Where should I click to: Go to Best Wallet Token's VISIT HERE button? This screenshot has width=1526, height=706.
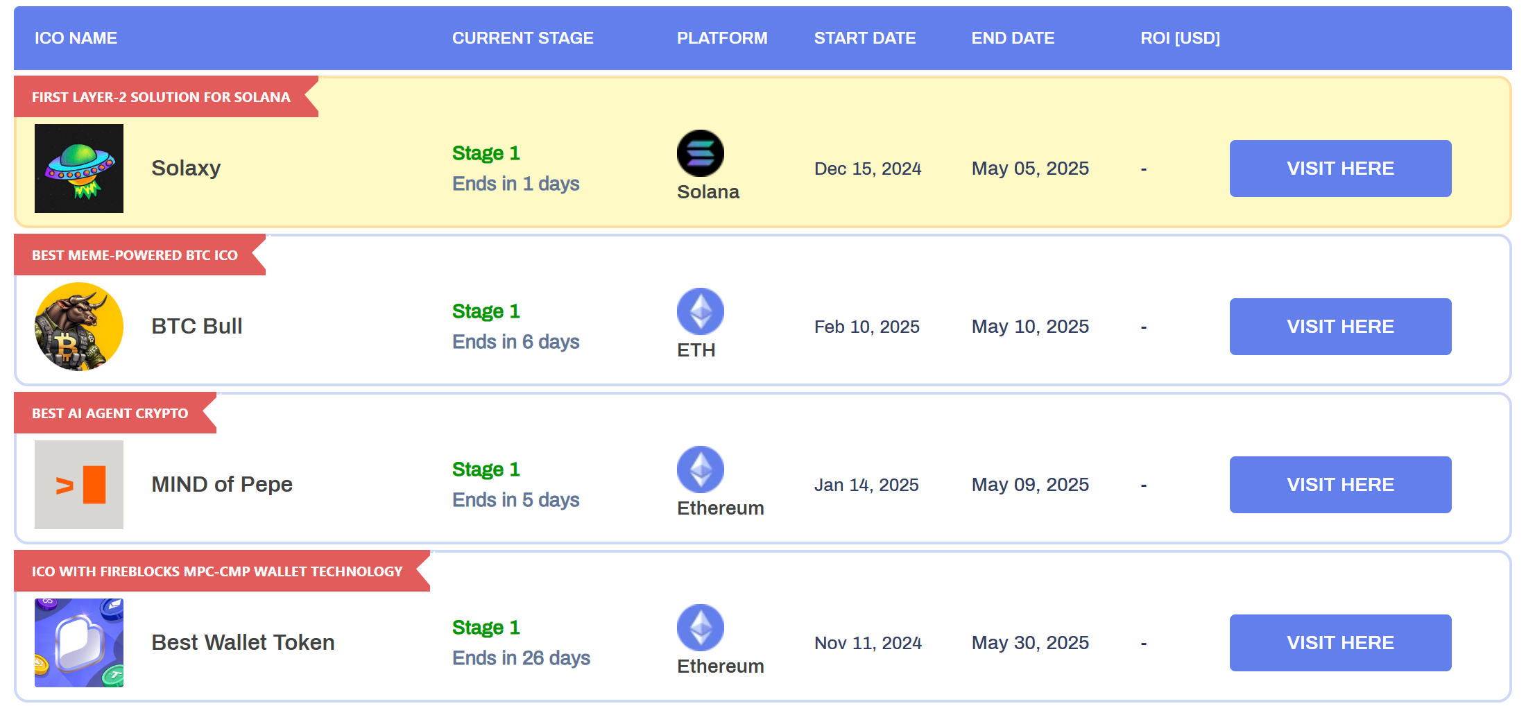(1340, 643)
